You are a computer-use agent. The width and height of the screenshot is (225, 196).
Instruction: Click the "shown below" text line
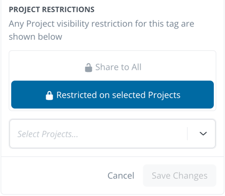pos(36,37)
